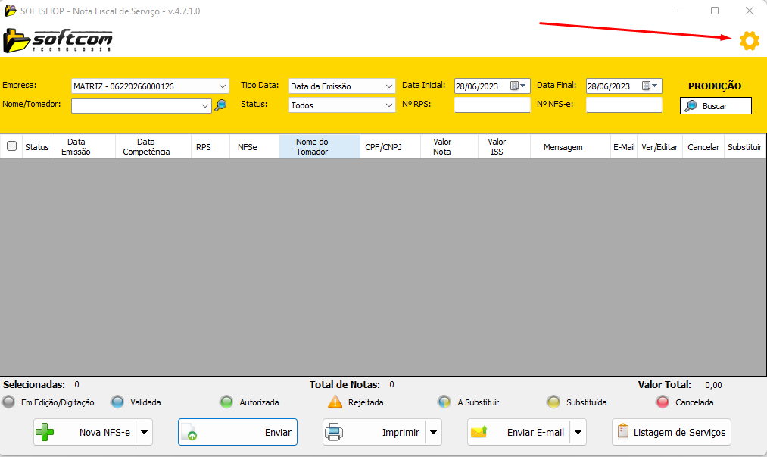Sort by Nome do Tomador column header

[312, 146]
